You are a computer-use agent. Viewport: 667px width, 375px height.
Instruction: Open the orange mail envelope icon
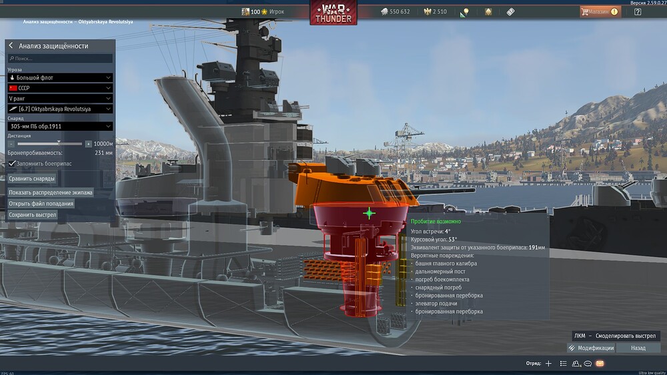tap(600, 364)
